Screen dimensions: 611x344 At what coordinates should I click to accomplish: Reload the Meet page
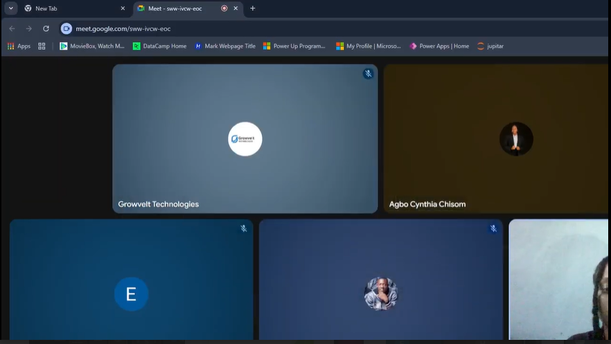pyautogui.click(x=46, y=28)
